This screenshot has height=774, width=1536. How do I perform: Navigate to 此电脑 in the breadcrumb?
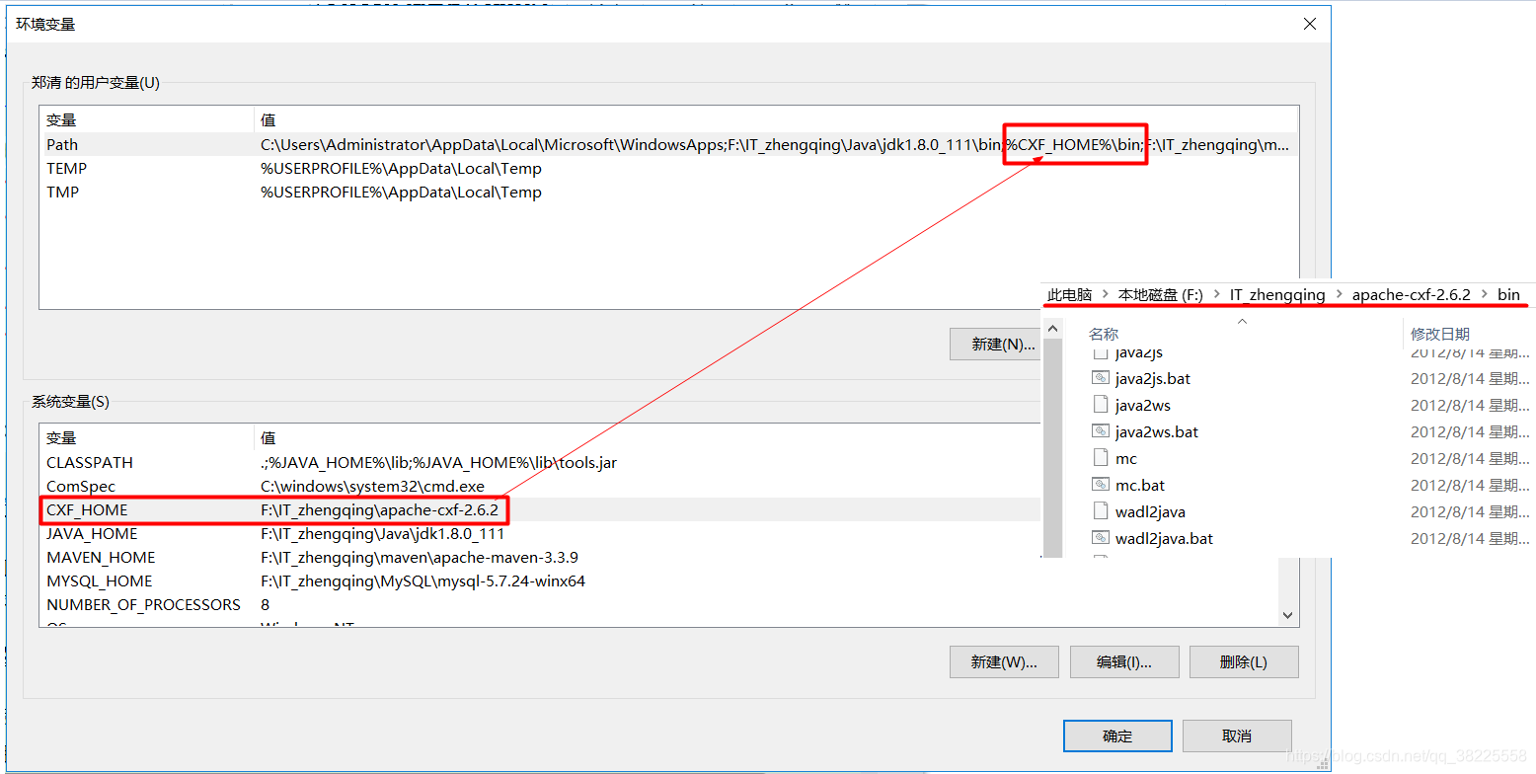[x=1069, y=294]
